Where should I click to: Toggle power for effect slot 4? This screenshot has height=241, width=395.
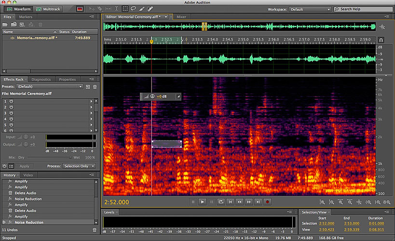point(11,119)
